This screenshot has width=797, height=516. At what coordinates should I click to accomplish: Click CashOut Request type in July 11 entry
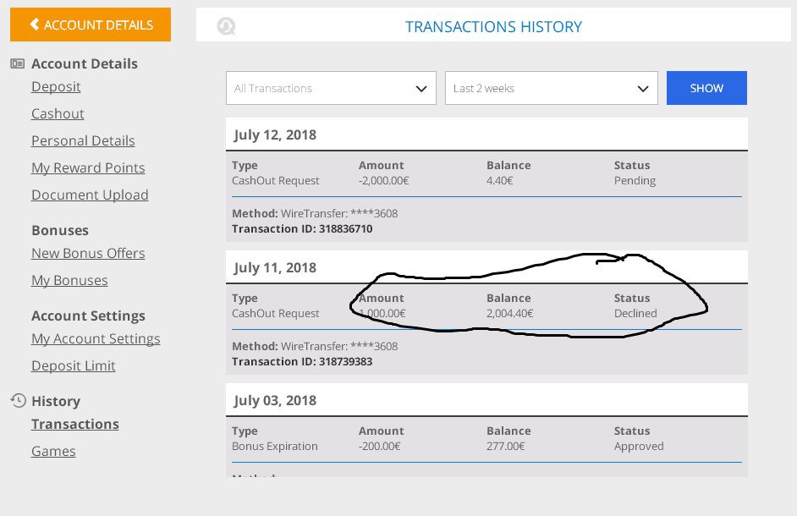276,314
